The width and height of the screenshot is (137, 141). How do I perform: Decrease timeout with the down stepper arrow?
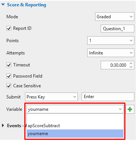click(131, 67)
